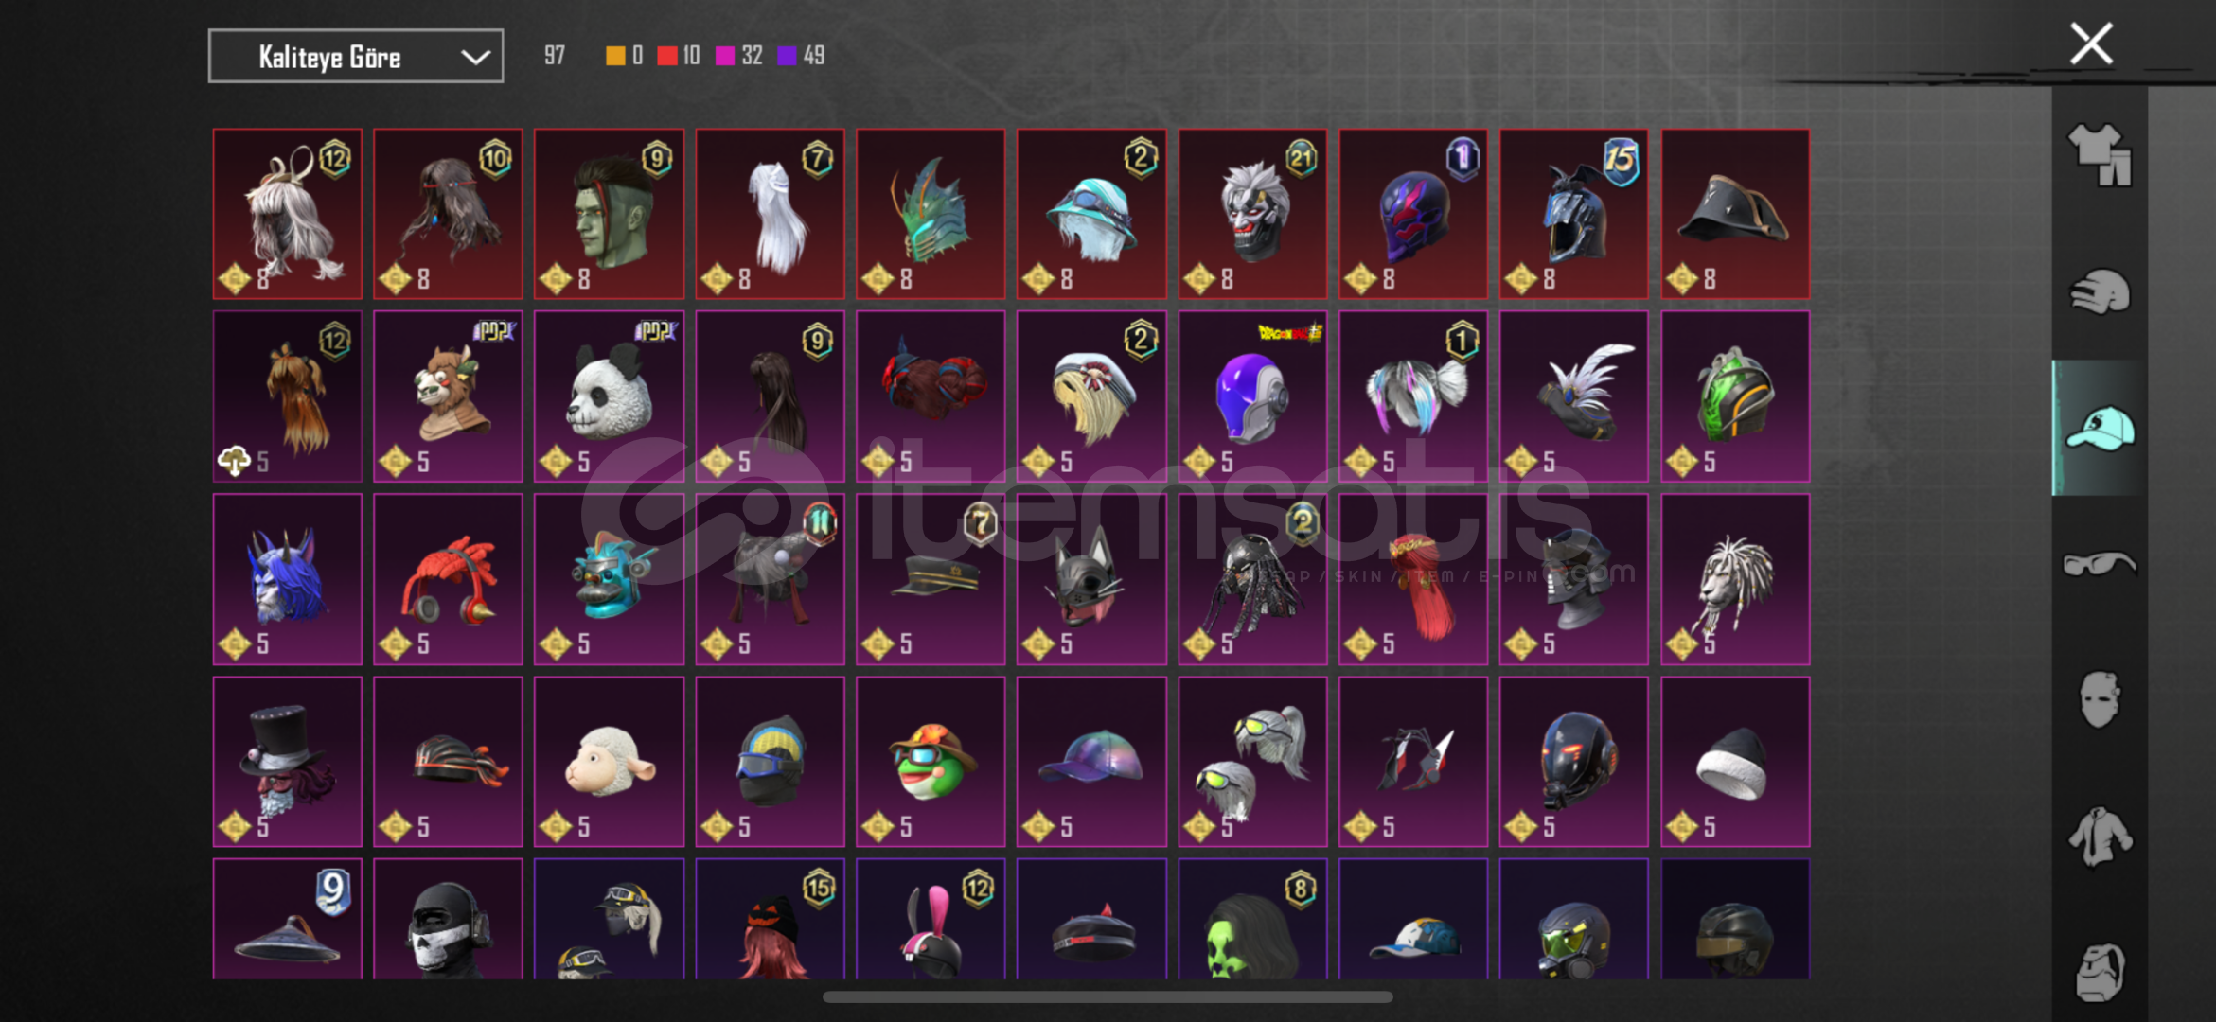Select the panda head item thumbnail

609,396
